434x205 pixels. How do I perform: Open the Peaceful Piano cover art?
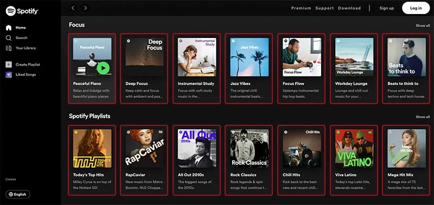[92, 57]
